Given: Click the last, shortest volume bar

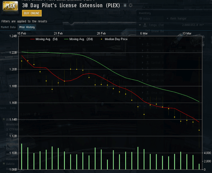Looking at the screenshot, I should pyautogui.click(x=199, y=167).
